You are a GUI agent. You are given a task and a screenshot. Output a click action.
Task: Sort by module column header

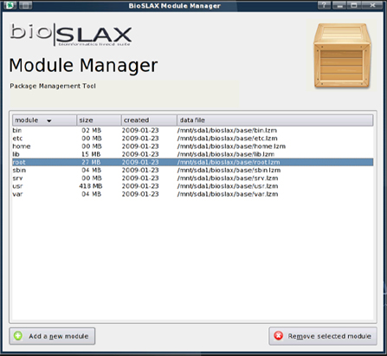(44, 120)
